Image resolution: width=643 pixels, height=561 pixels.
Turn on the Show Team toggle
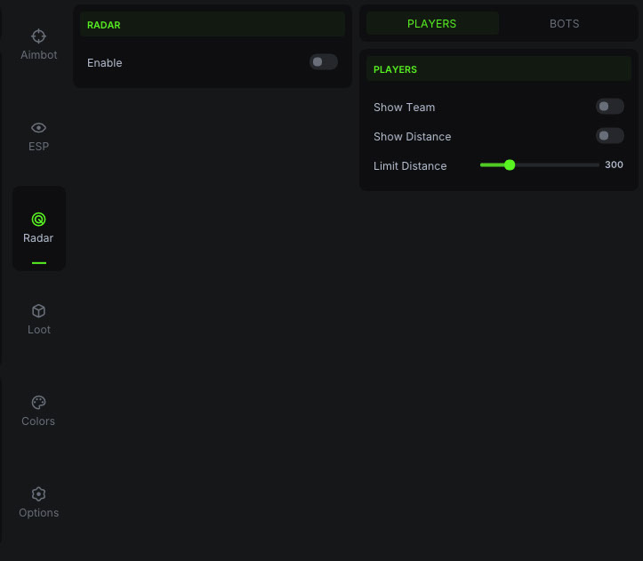609,107
